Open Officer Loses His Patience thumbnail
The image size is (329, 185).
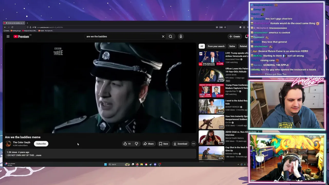[x=211, y=74]
